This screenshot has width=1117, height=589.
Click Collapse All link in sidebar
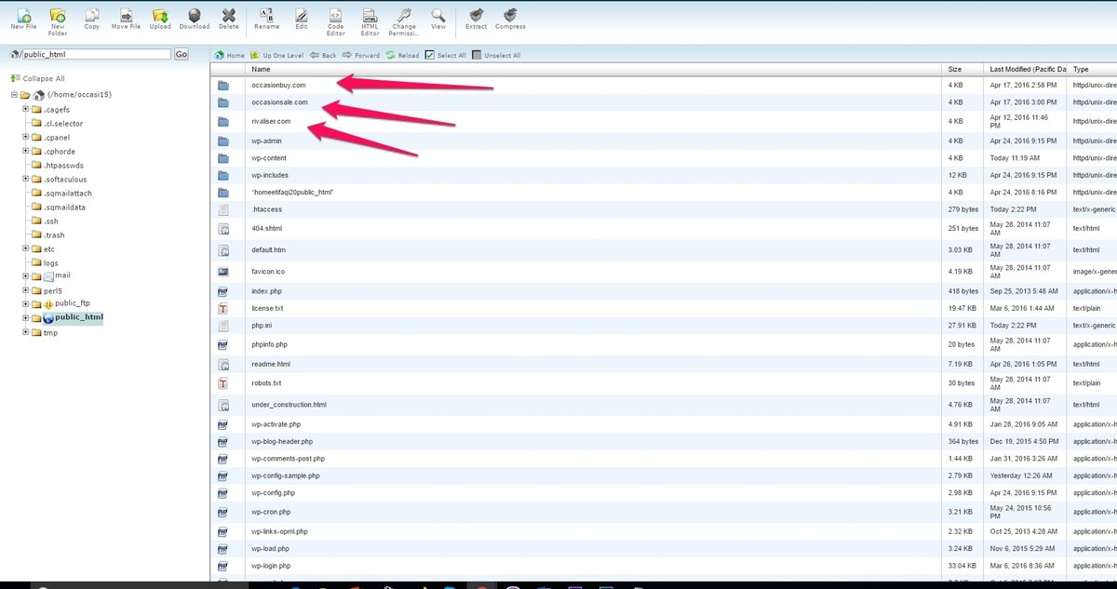click(x=43, y=78)
